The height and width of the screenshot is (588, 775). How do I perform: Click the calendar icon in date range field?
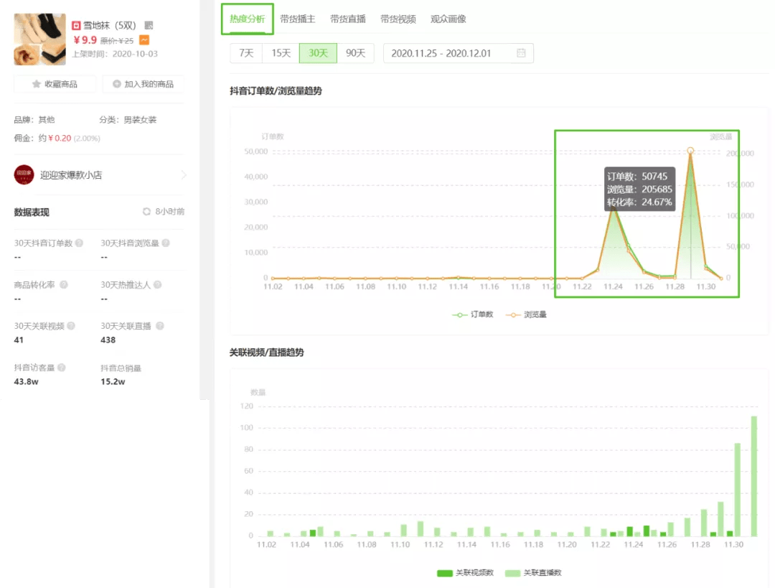[521, 53]
